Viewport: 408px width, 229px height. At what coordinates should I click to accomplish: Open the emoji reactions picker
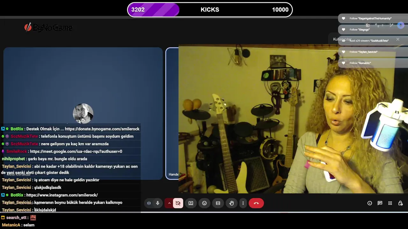click(x=204, y=203)
